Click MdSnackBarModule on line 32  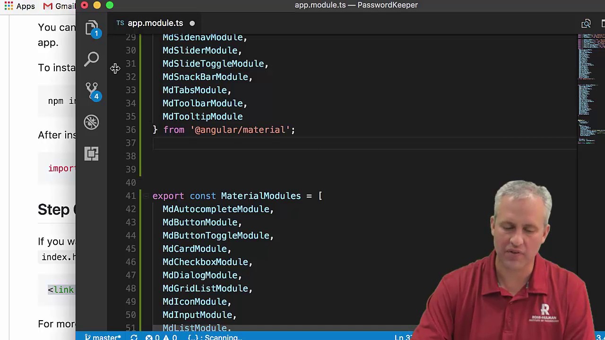pos(205,77)
